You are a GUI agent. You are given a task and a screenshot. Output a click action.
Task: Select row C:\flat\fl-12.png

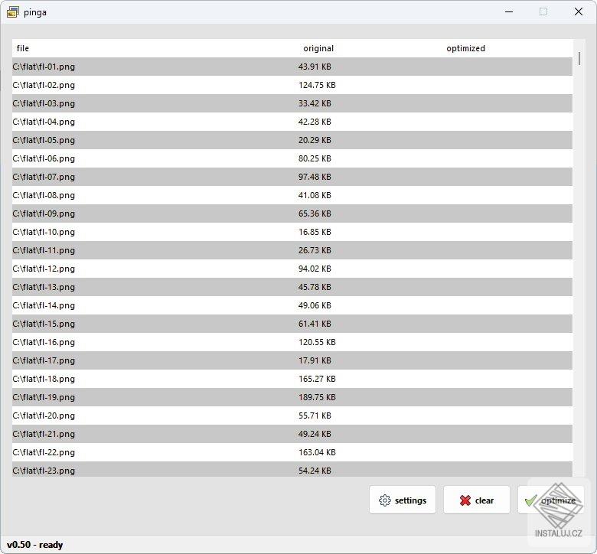(x=292, y=269)
